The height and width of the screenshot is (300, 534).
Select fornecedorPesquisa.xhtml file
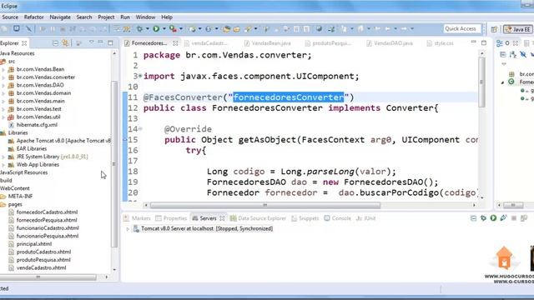point(47,220)
